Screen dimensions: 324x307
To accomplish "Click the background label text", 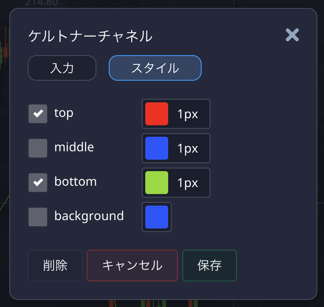I will coord(89,216).
